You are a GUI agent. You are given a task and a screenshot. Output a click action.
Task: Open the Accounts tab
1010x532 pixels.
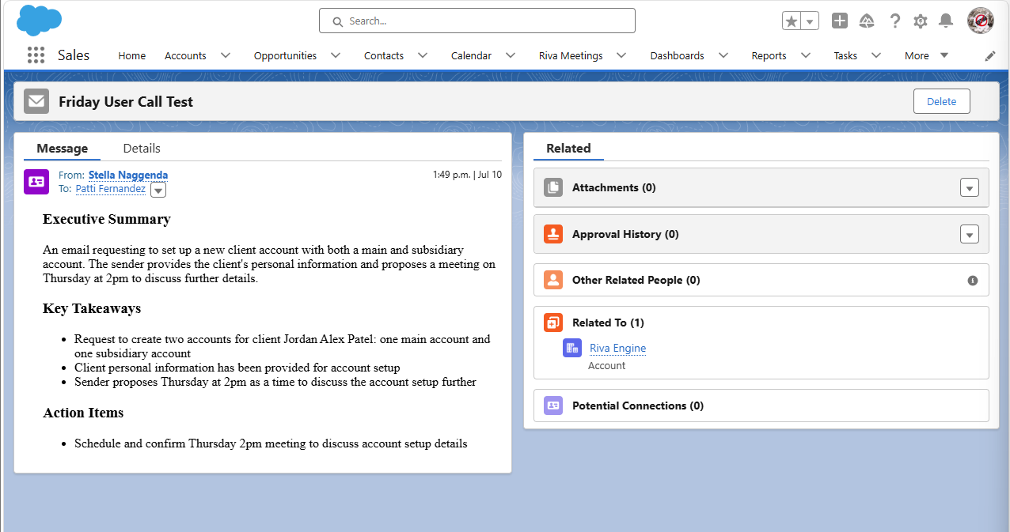click(x=185, y=56)
